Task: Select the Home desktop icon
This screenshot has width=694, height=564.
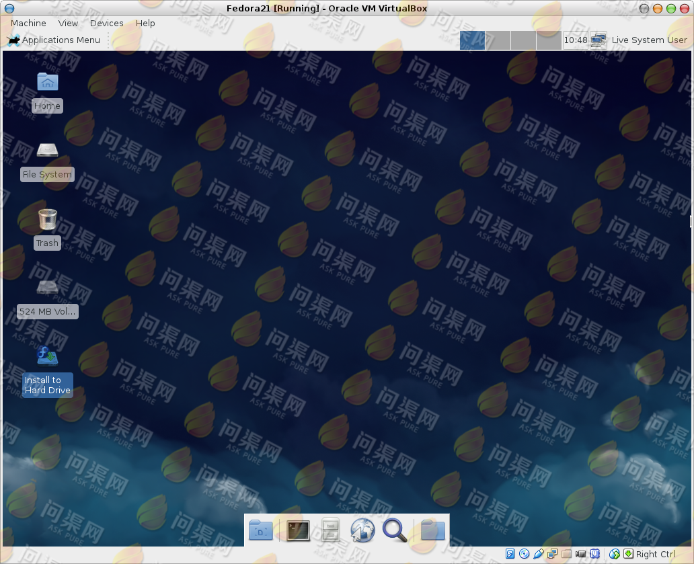Action: pyautogui.click(x=47, y=93)
